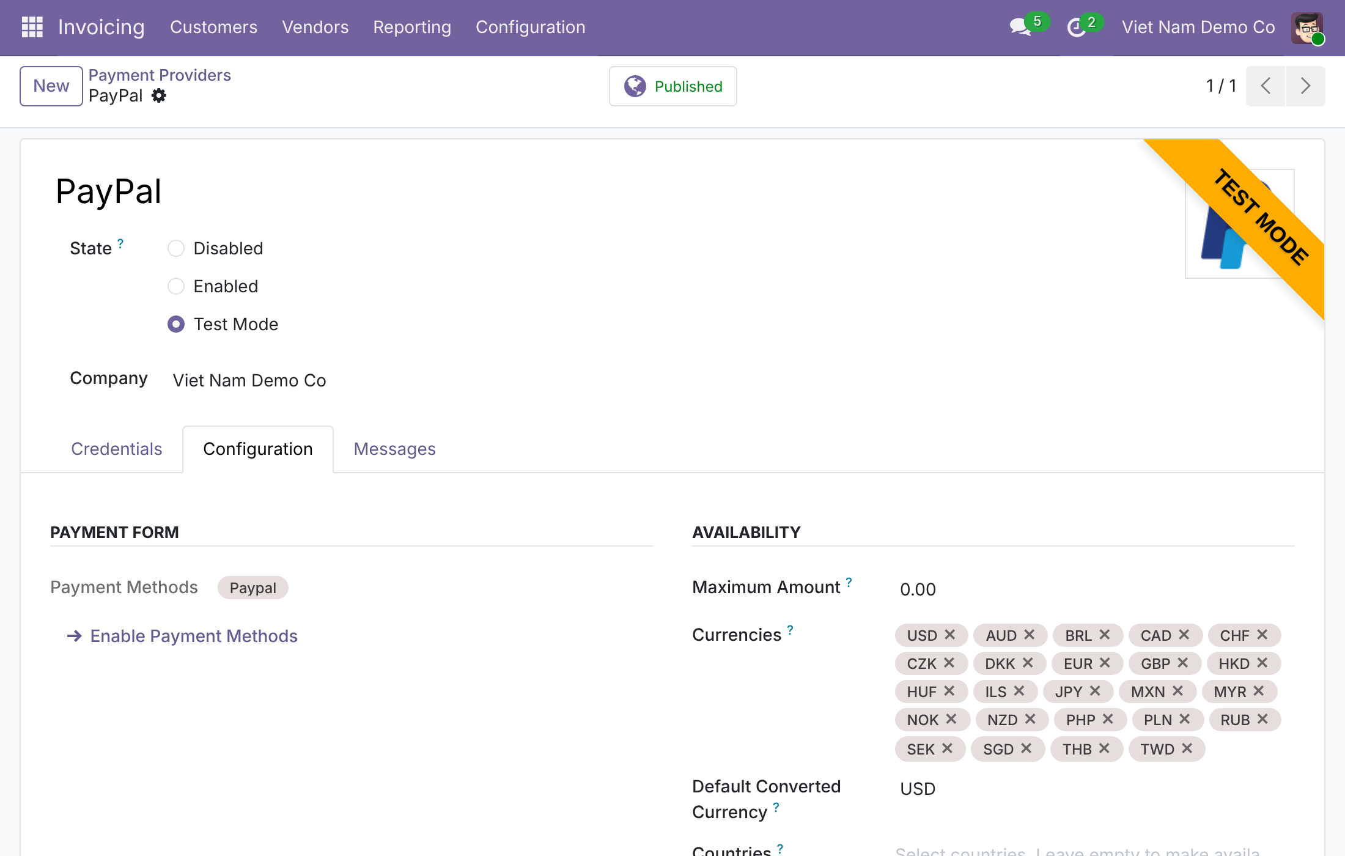Remove the PHP currency tag
This screenshot has width=1345, height=856.
(x=1108, y=719)
